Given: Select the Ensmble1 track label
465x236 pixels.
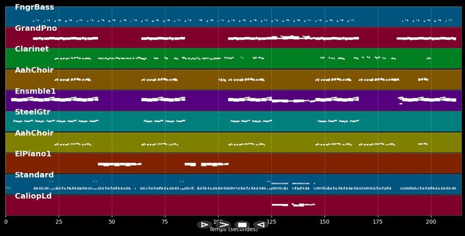Looking at the screenshot, I should tap(35, 91).
